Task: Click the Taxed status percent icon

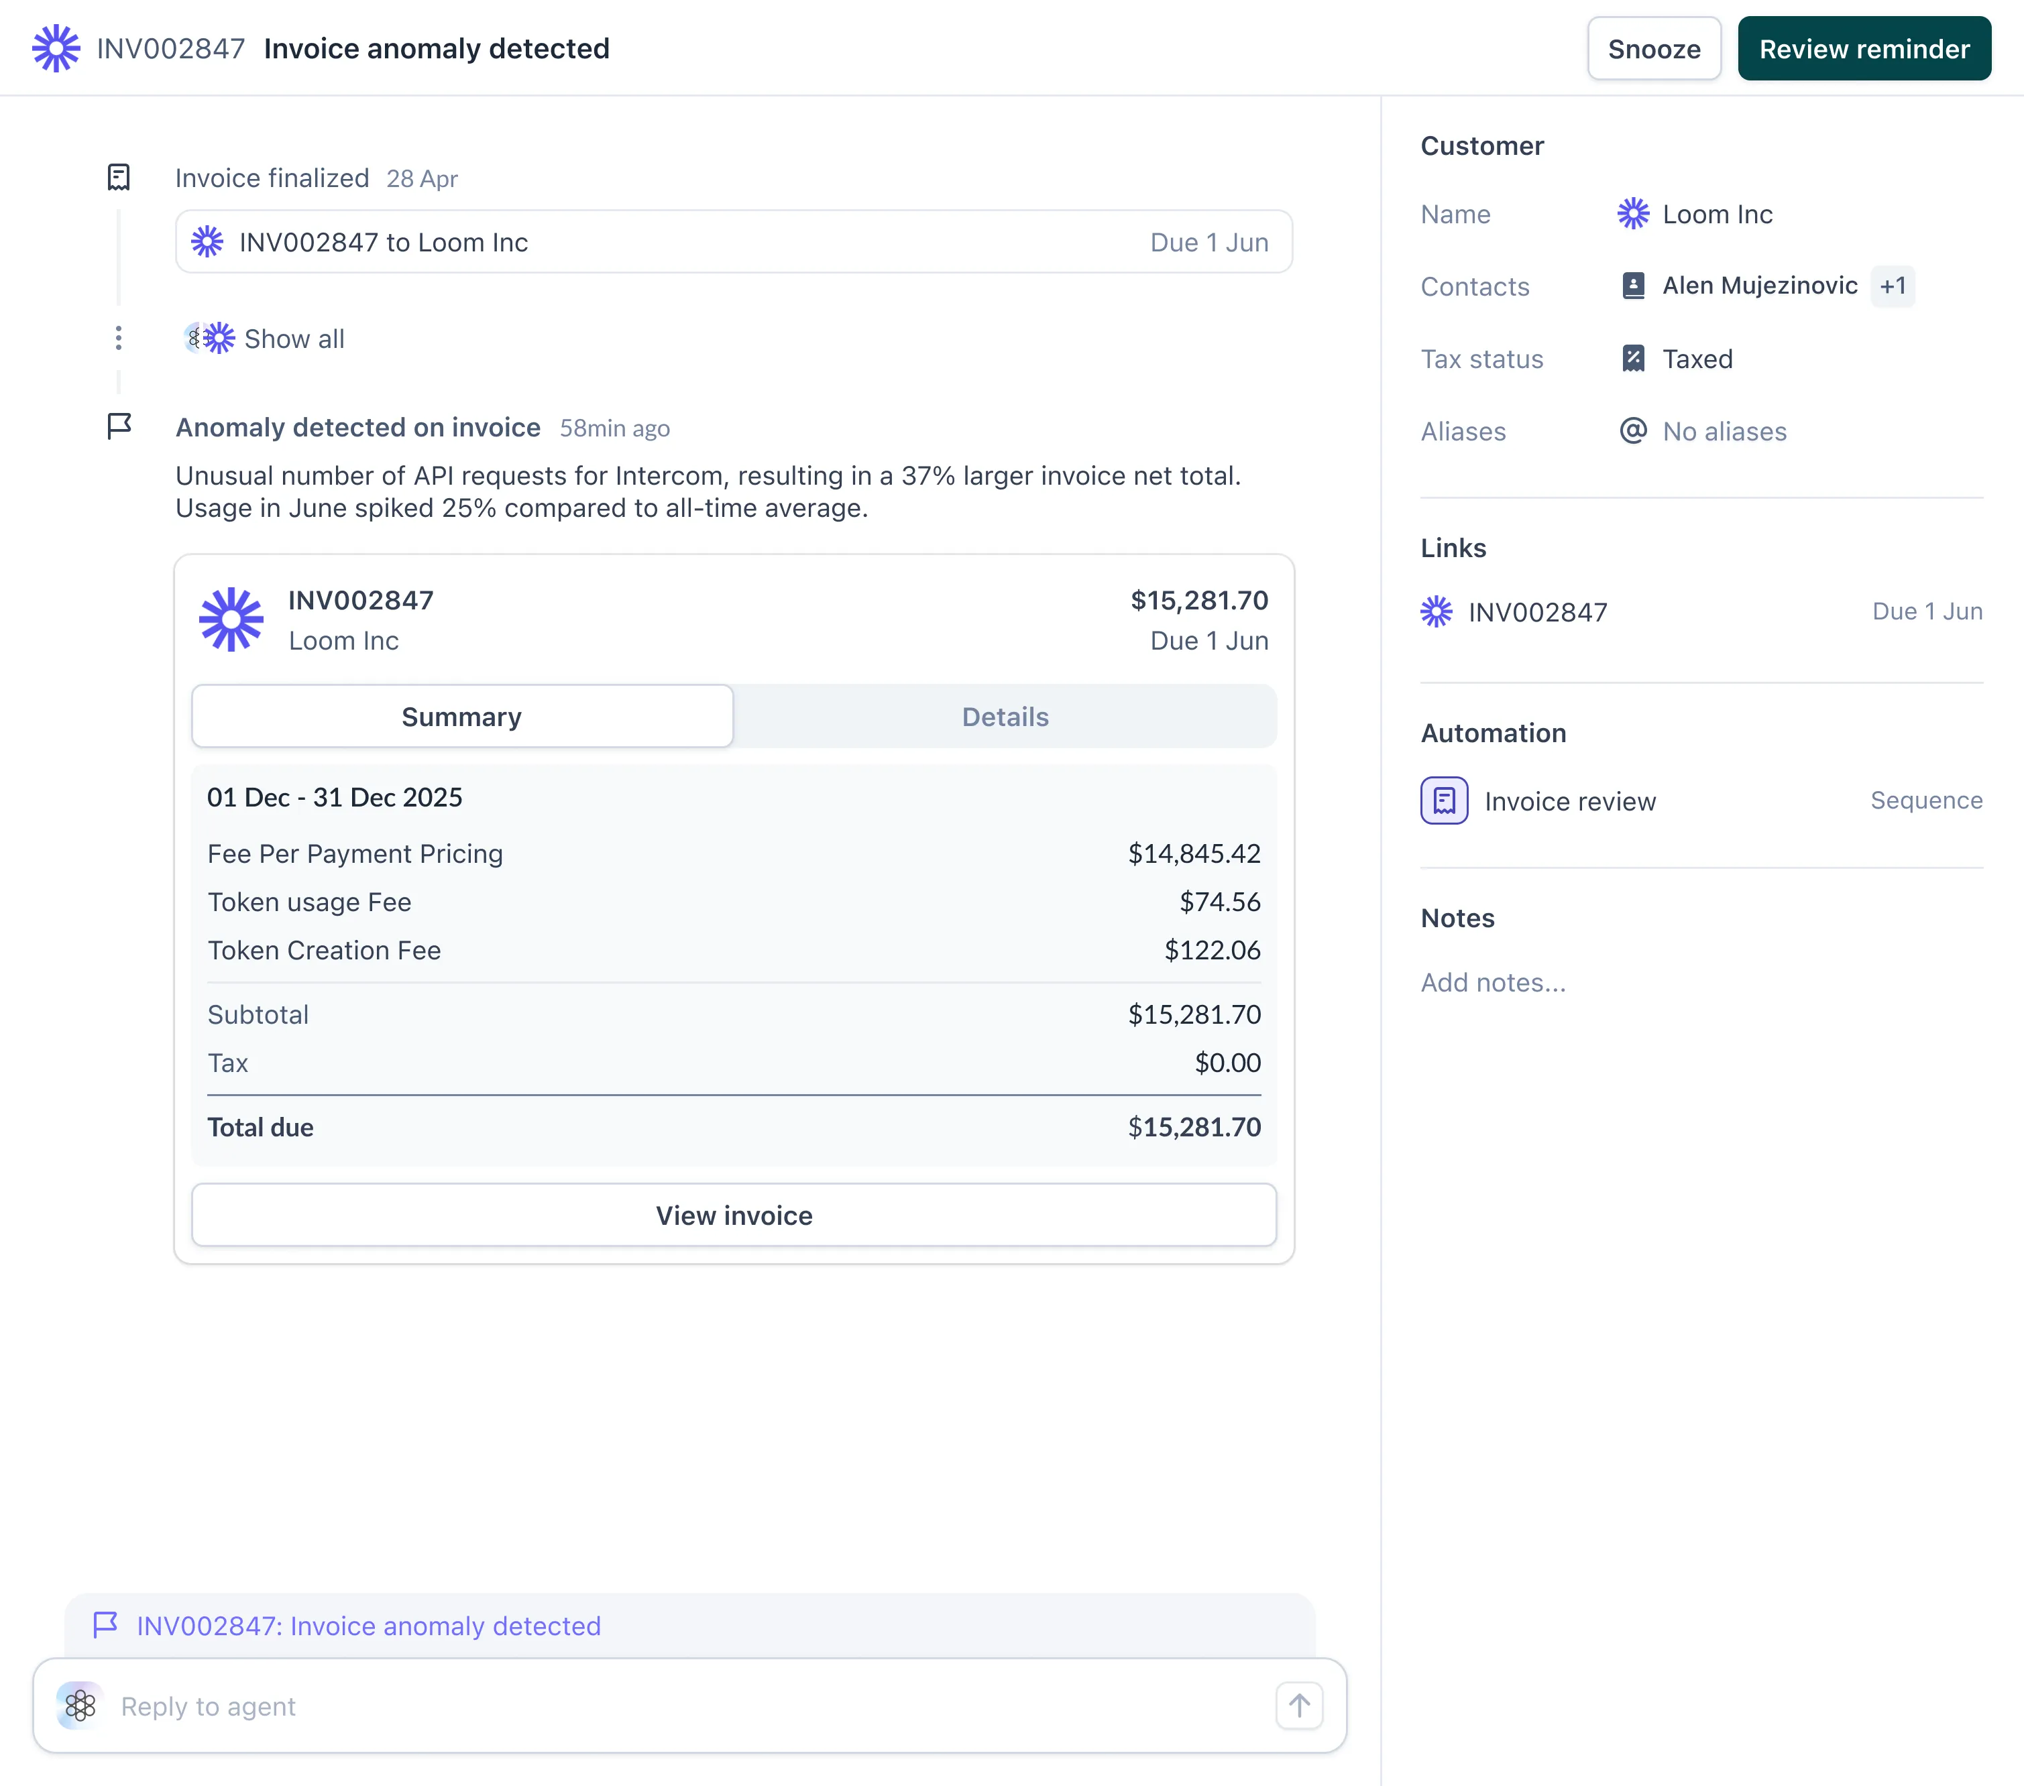Action: (1633, 359)
